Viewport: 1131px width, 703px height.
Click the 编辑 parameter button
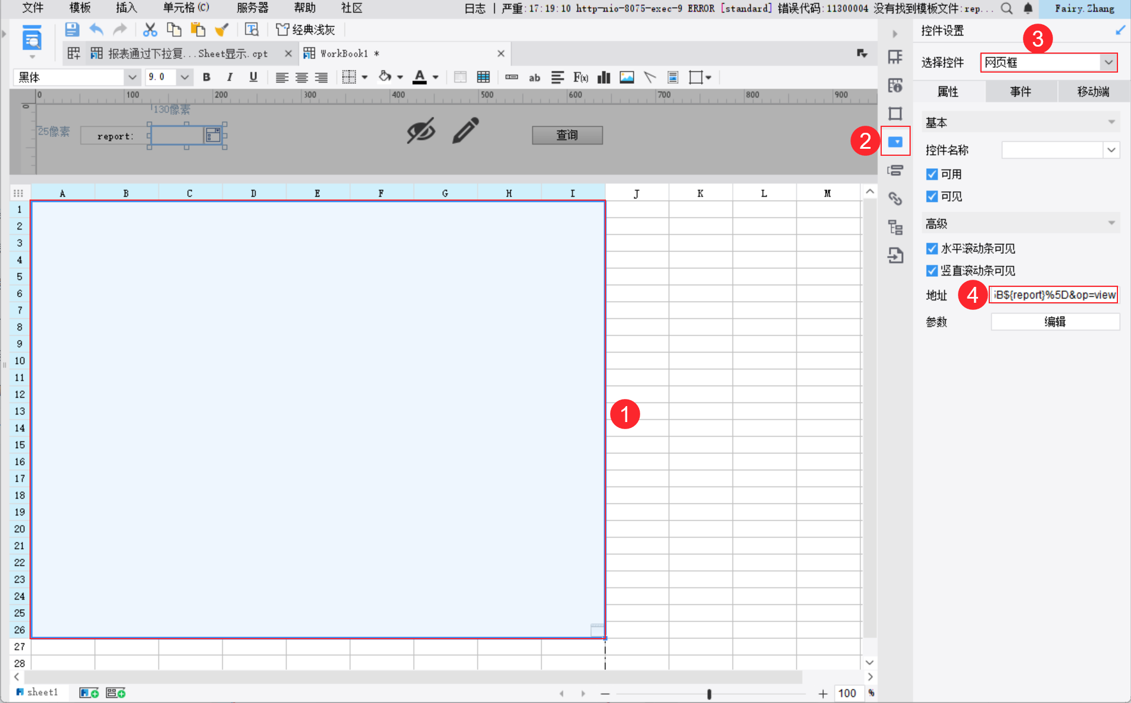pyautogui.click(x=1054, y=322)
